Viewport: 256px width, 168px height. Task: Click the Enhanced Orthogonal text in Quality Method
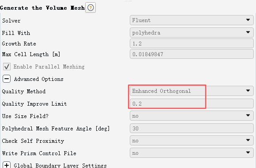(161, 91)
